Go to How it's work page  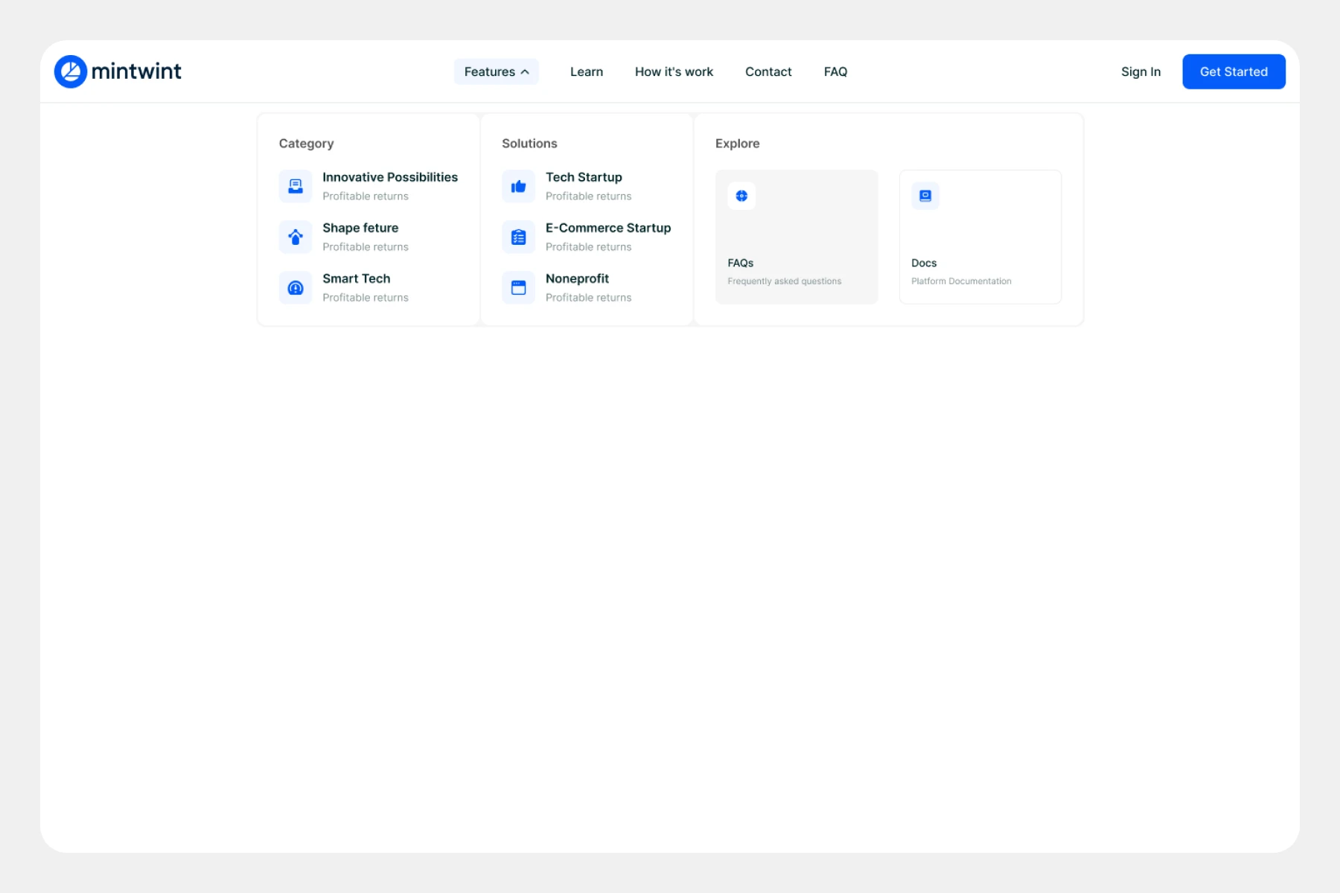674,71
